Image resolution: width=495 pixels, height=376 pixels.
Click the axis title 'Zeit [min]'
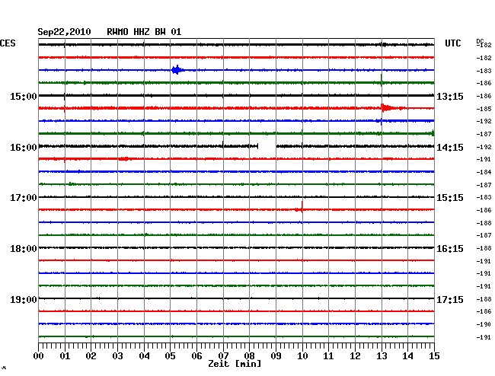coord(235,364)
